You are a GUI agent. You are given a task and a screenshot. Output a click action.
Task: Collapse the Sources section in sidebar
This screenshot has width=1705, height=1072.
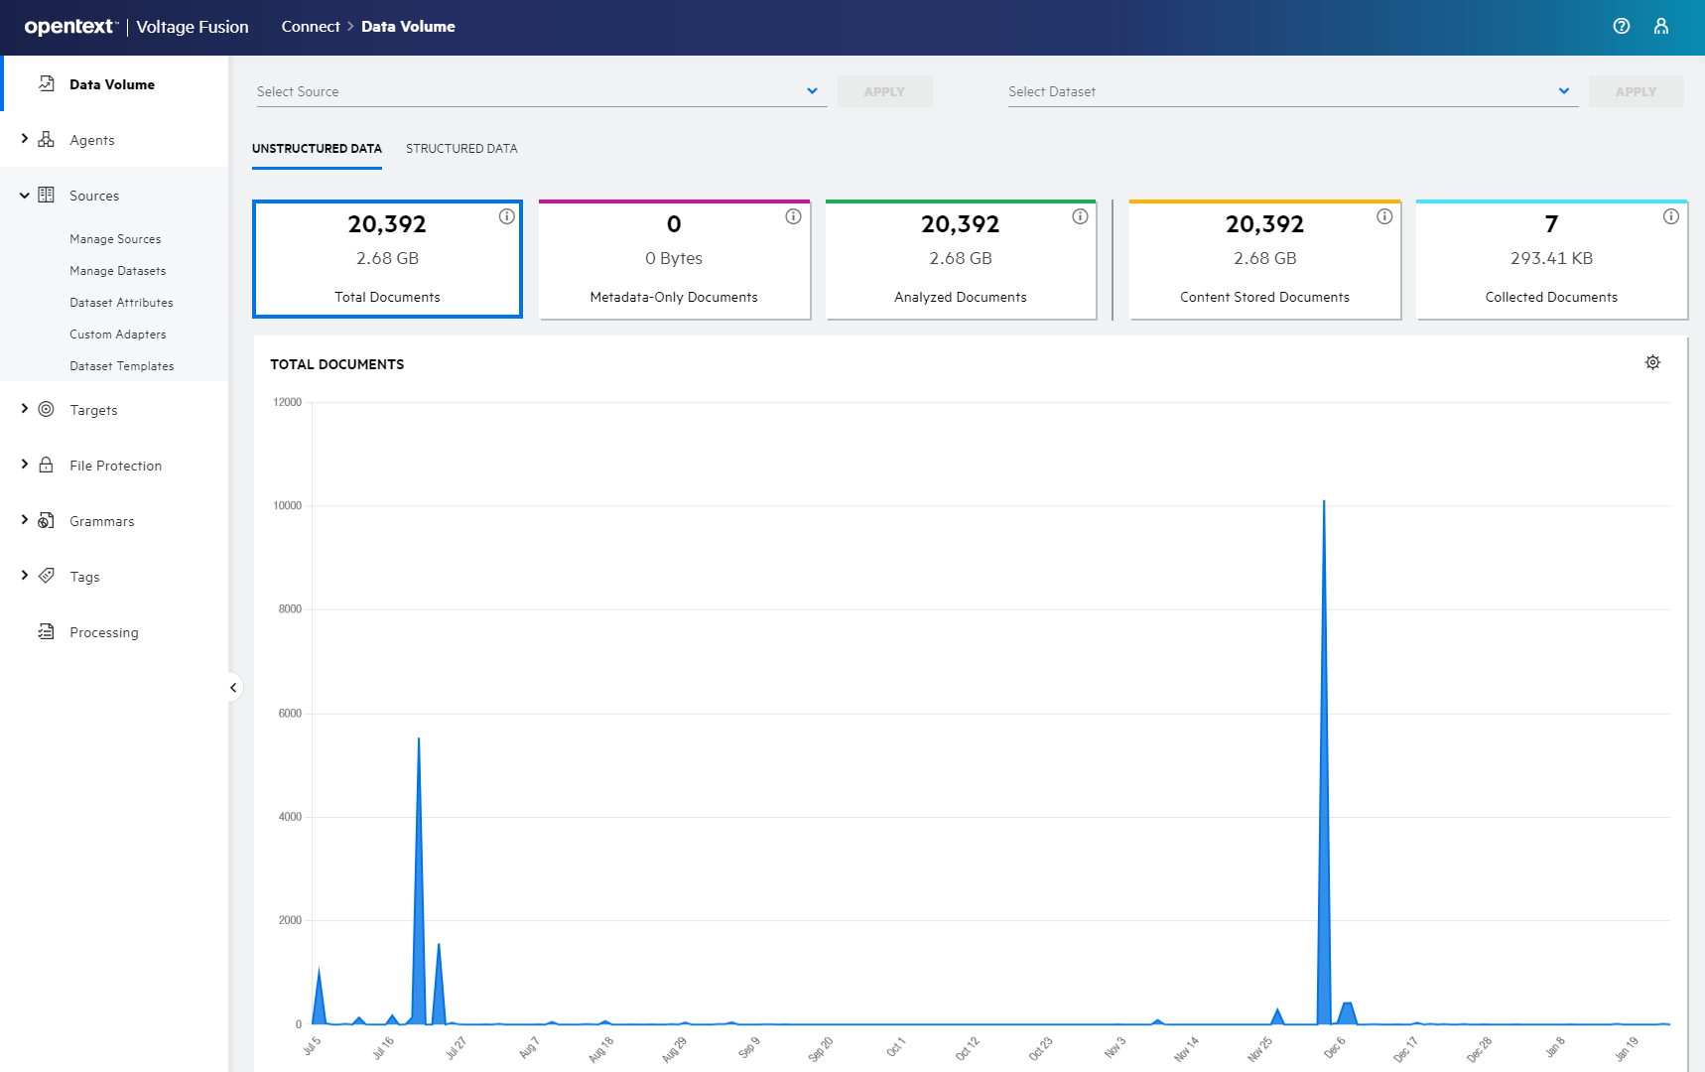pos(24,195)
